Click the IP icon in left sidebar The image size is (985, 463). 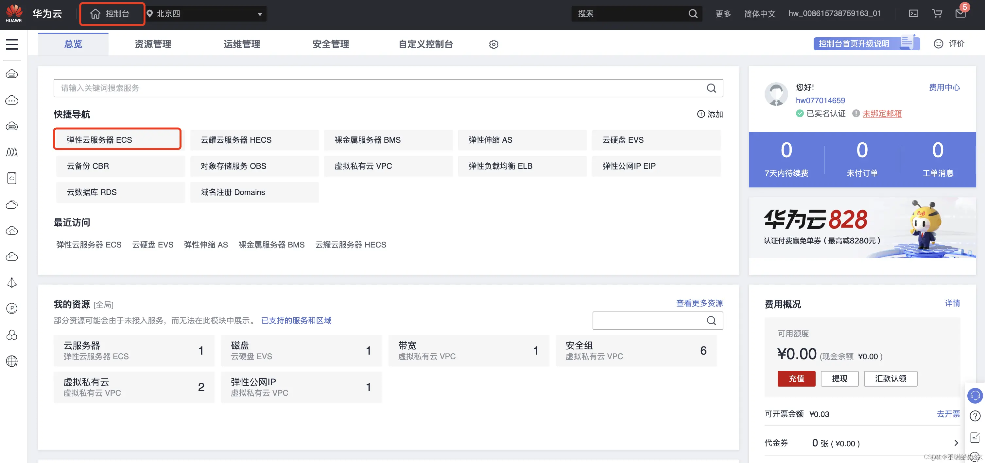pyautogui.click(x=12, y=309)
